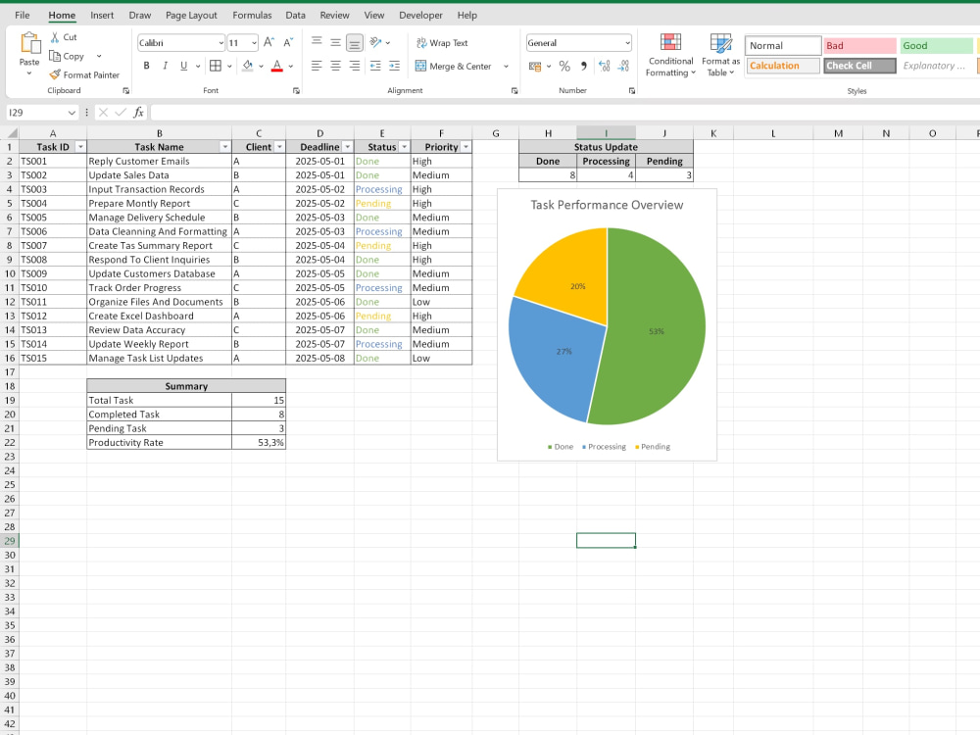980x735 pixels.
Task: Open the General number format dropdown
Action: click(x=627, y=43)
